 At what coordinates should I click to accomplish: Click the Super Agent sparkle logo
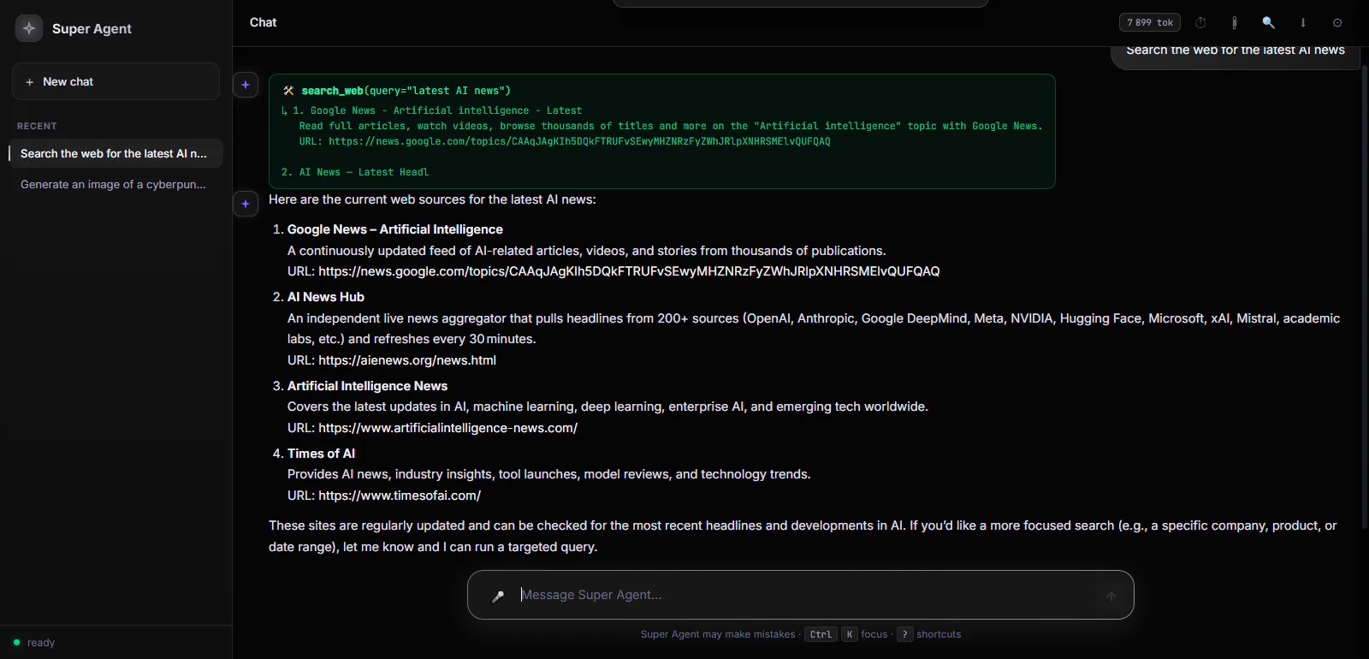pos(29,28)
